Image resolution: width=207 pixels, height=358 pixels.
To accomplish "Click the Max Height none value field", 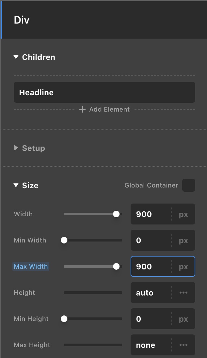I will tap(150, 345).
